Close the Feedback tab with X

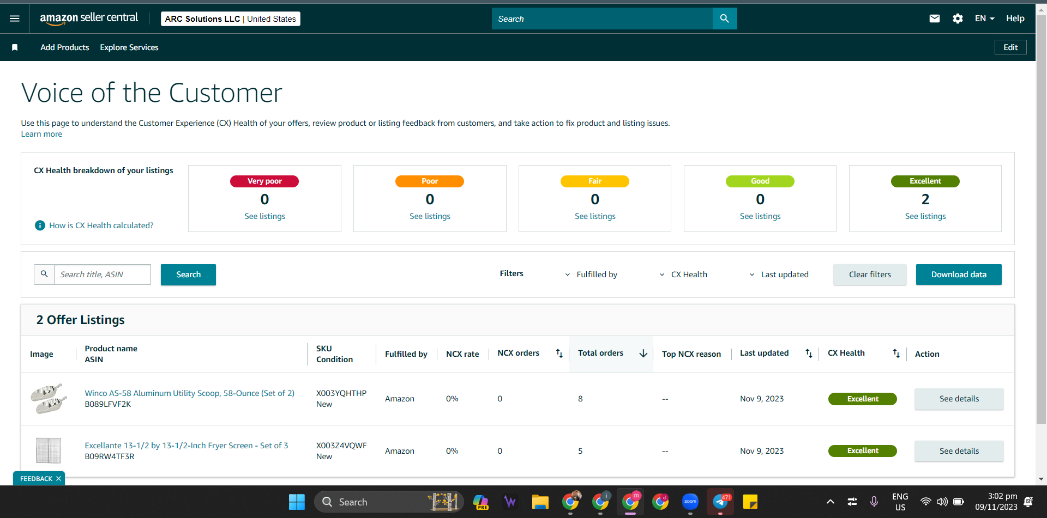coord(58,479)
